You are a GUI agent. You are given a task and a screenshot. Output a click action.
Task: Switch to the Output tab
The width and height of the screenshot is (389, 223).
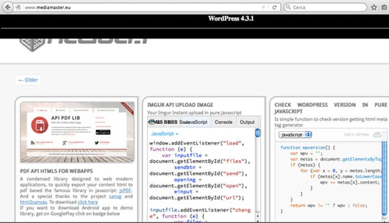click(247, 122)
